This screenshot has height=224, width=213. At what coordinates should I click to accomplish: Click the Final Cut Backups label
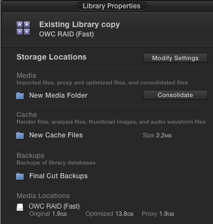pyautogui.click(x=58, y=176)
